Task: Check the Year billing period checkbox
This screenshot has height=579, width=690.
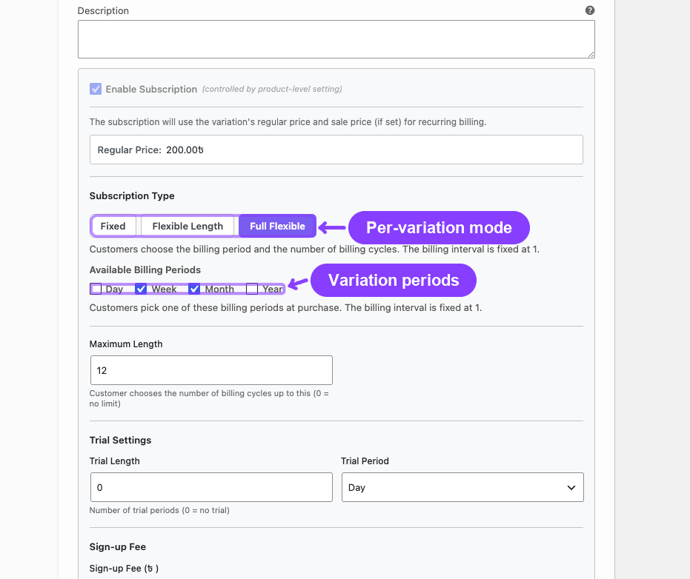Action: pos(252,289)
